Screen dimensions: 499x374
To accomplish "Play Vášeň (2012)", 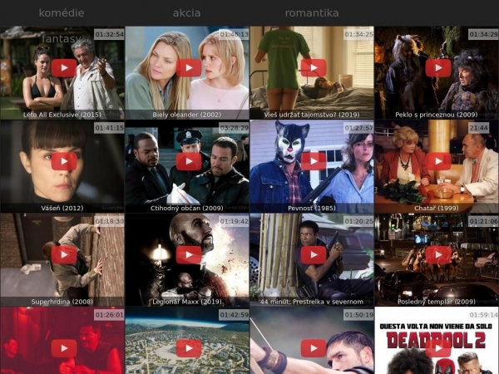I will point(64,161).
